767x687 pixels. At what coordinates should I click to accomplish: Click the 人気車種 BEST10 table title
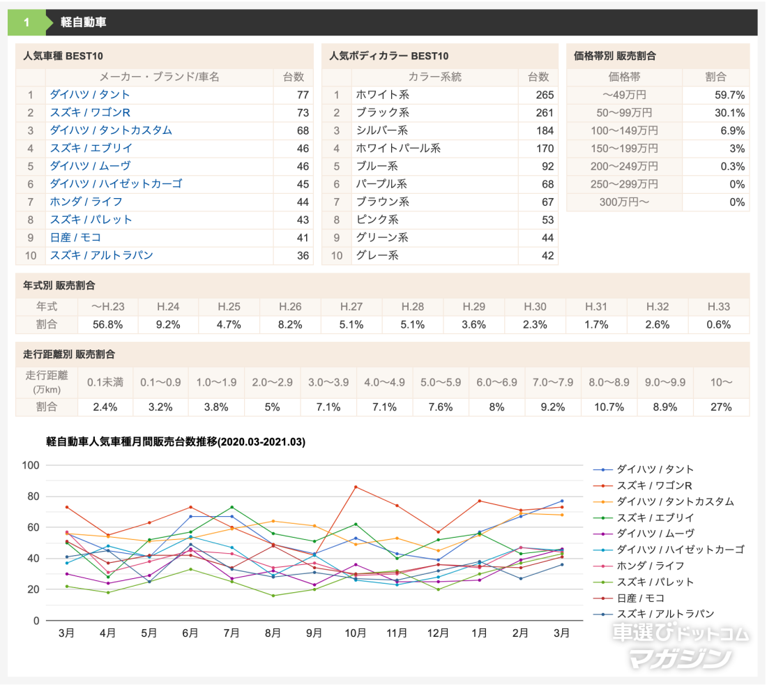(63, 56)
